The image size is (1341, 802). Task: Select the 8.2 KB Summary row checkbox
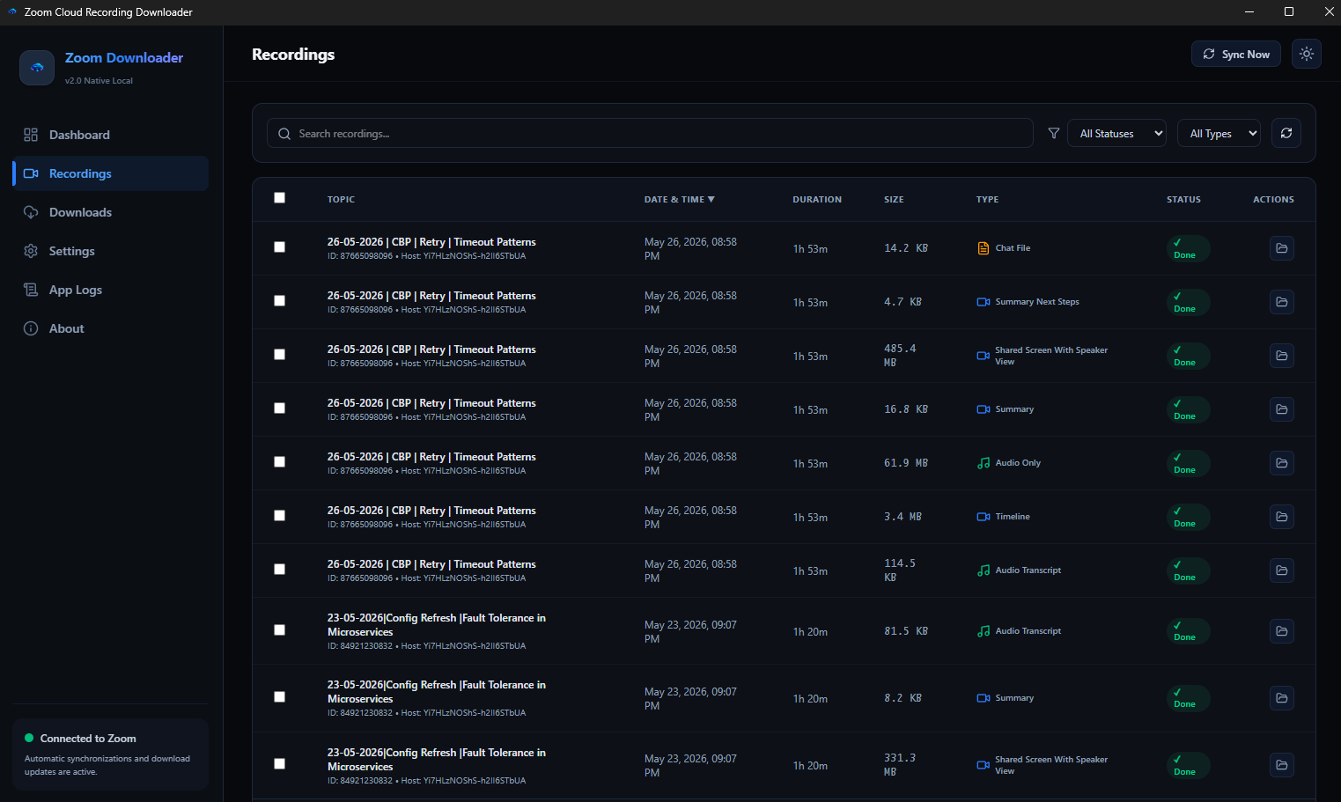pos(279,697)
